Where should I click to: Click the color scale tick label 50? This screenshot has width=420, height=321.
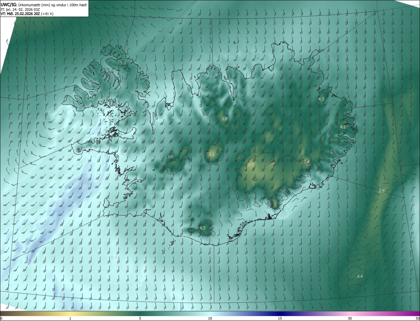point(417,318)
